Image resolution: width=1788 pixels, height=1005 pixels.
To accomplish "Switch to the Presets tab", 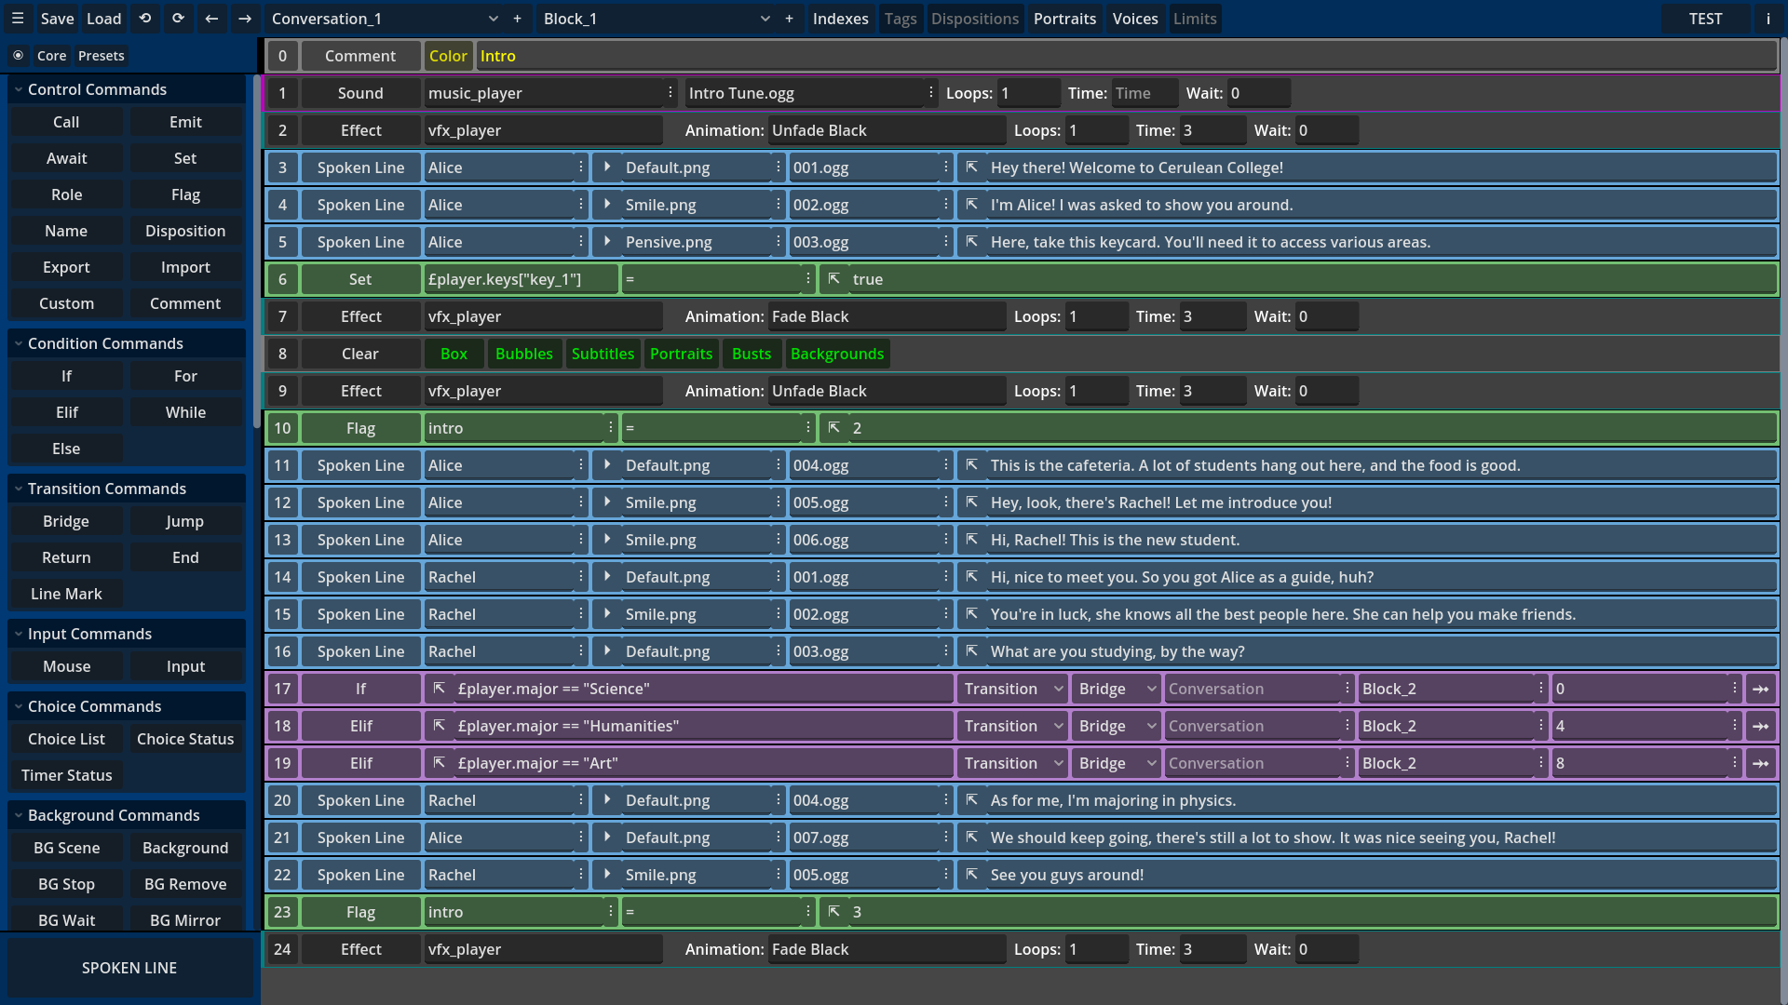I will (x=101, y=56).
